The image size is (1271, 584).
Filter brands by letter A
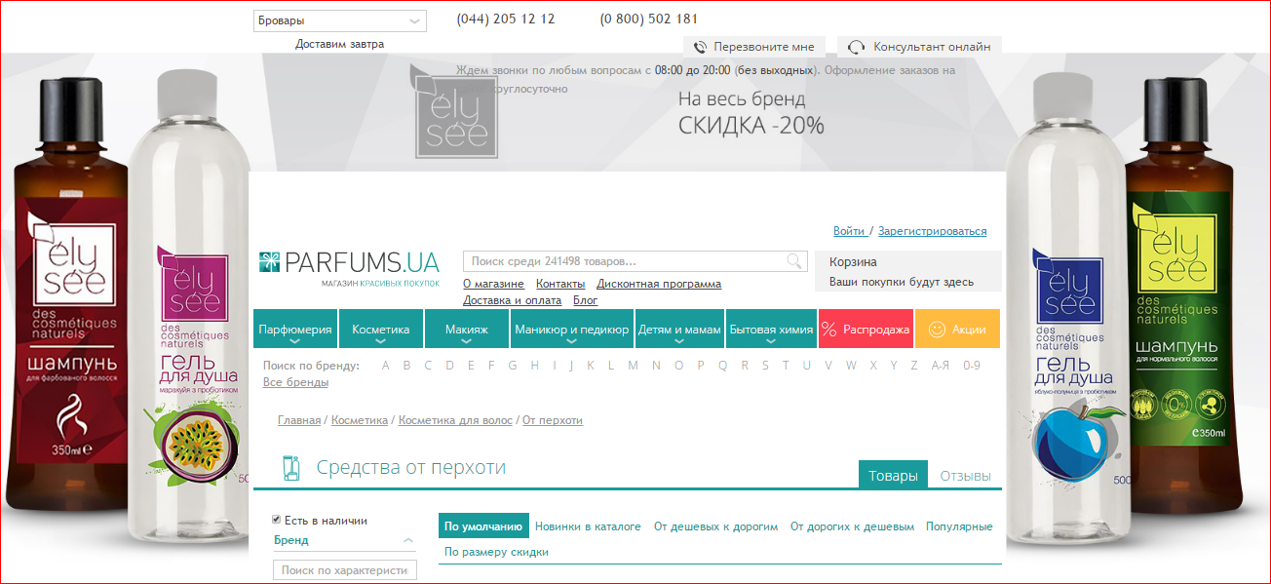[x=385, y=366]
